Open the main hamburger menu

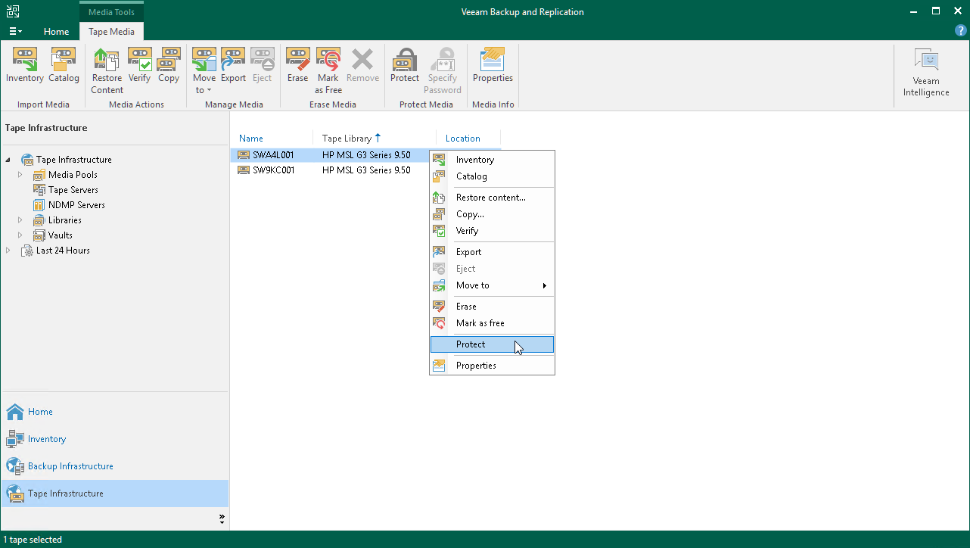tap(15, 32)
